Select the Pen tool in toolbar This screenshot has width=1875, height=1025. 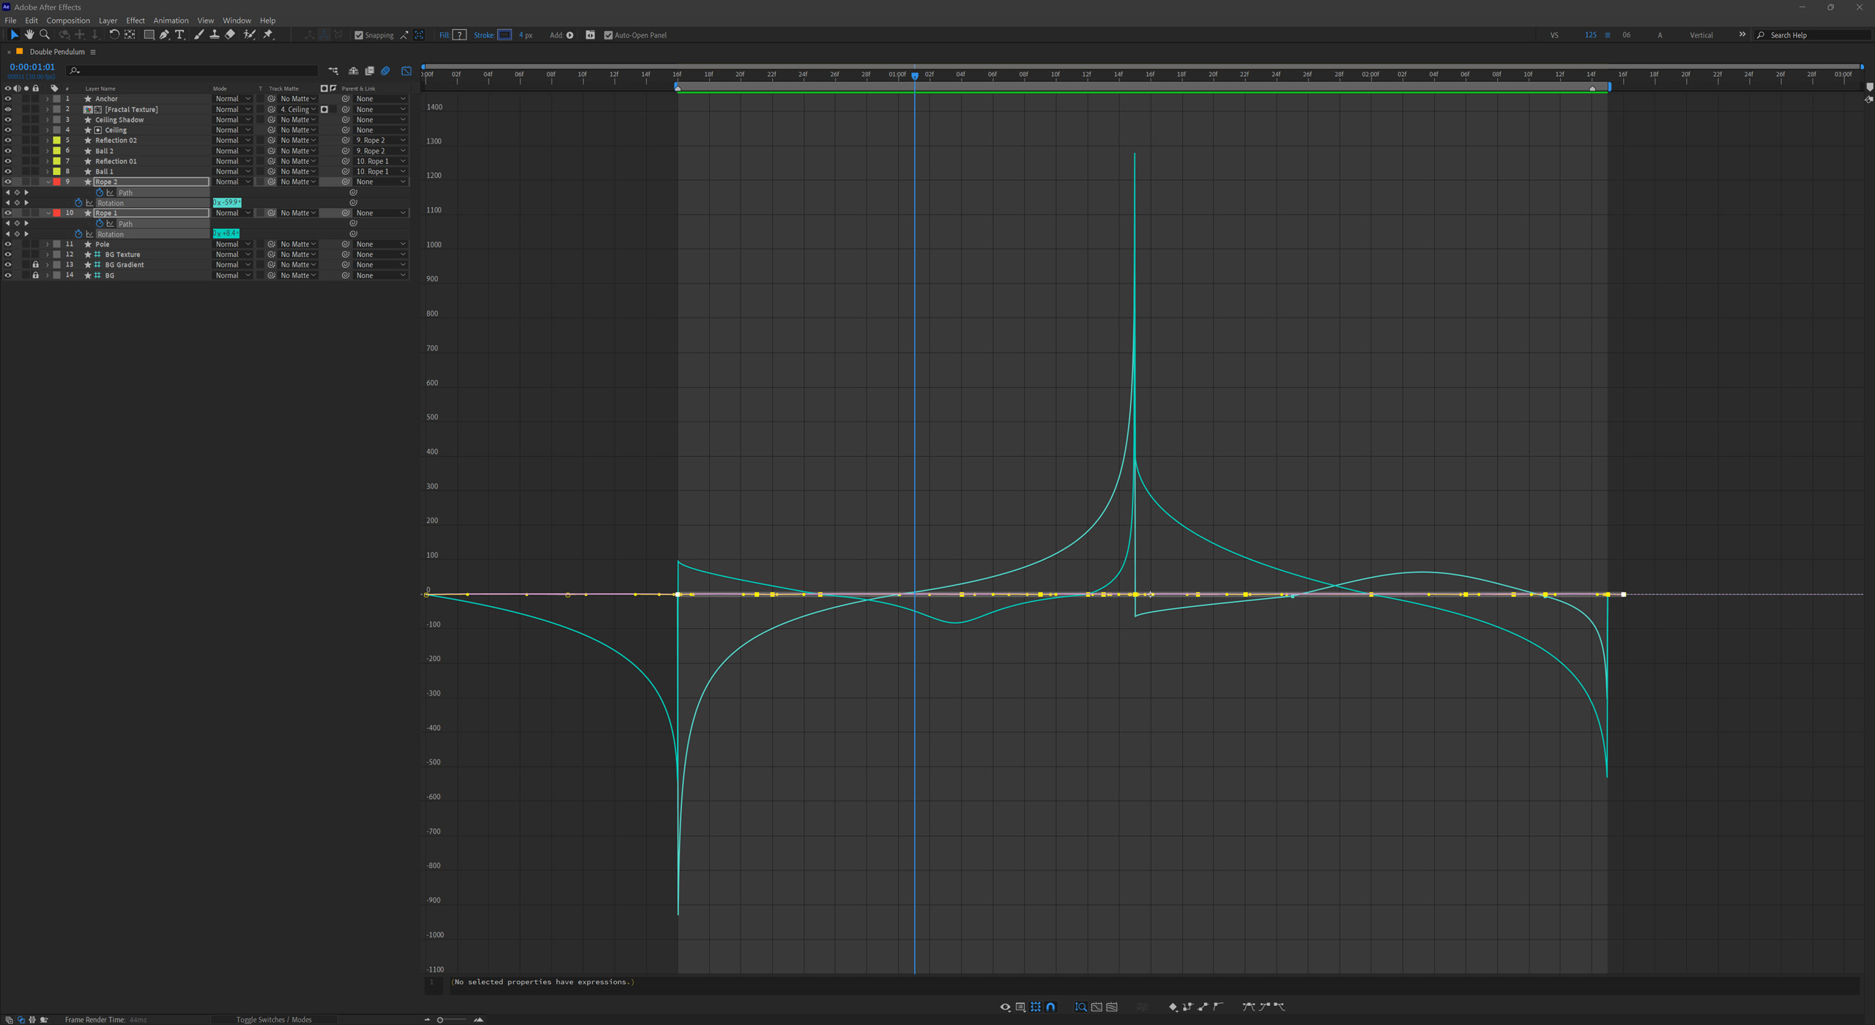tap(164, 34)
